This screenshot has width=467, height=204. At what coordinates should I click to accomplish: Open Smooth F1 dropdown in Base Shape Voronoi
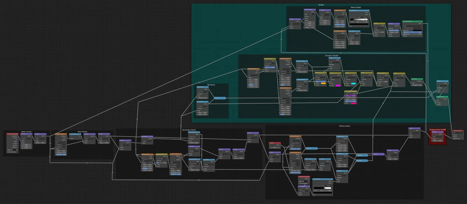click(61, 145)
